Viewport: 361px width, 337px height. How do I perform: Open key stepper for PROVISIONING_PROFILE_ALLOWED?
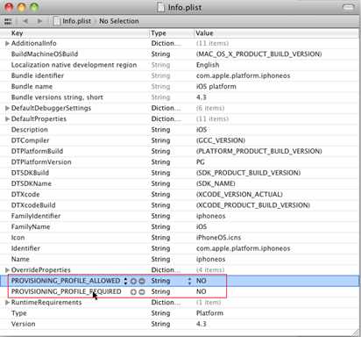pyautogui.click(x=125, y=281)
